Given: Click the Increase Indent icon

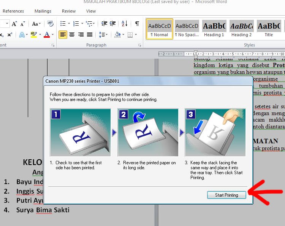Looking at the screenshot, I should point(113,24).
